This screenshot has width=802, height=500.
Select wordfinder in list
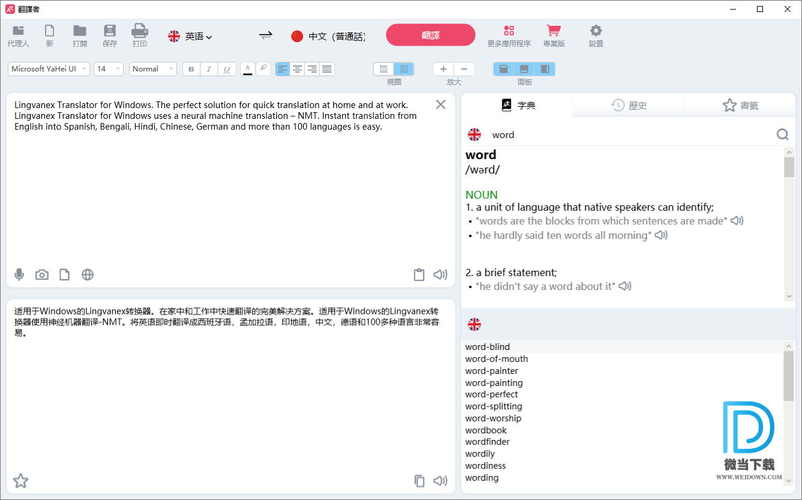(x=487, y=442)
